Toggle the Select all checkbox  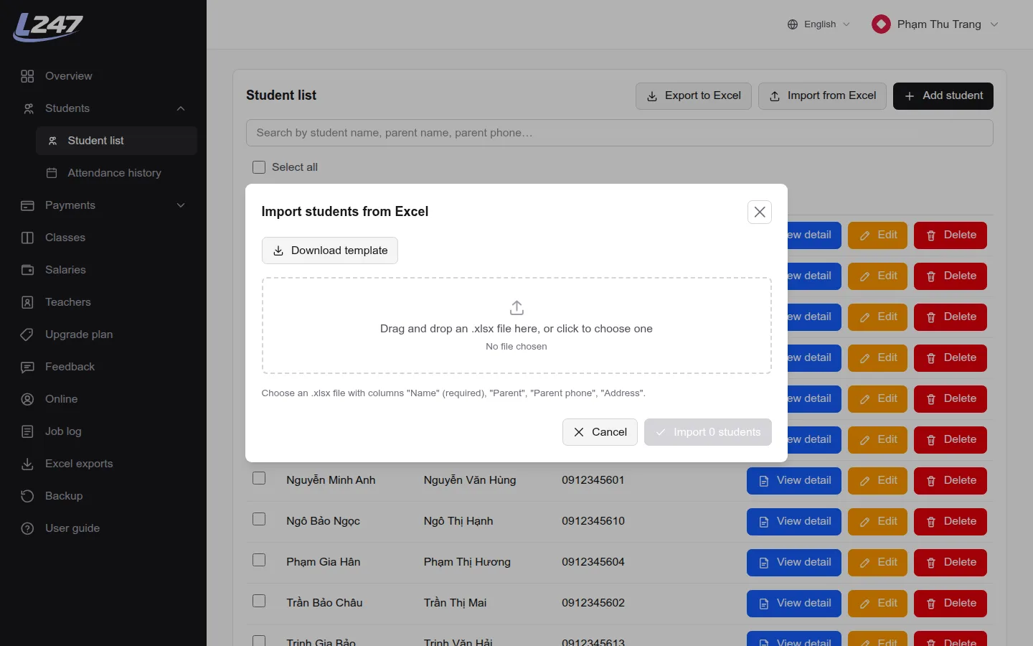tap(259, 167)
